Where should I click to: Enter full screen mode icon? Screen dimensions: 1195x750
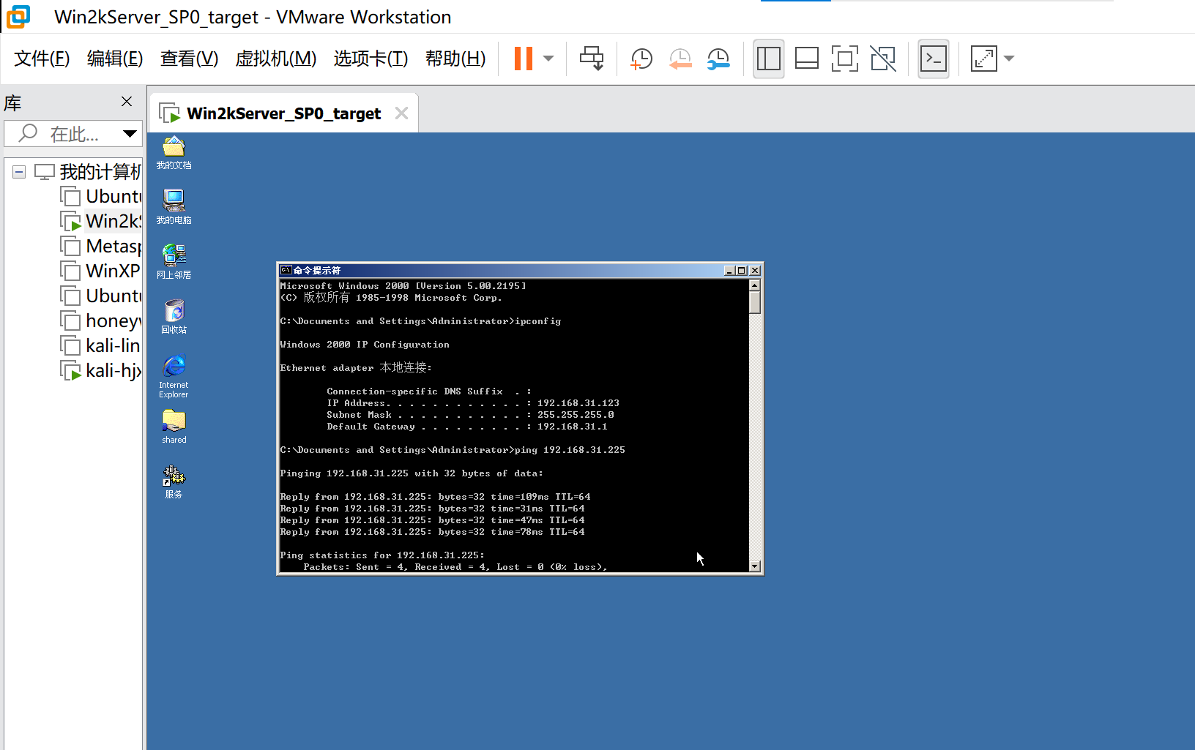pyautogui.click(x=845, y=59)
